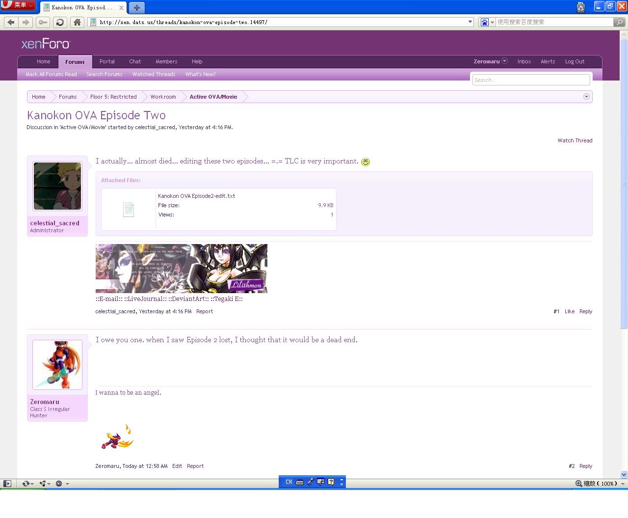Click the page zoom level control
Viewport: 628px width, 518px height.
tap(600, 484)
